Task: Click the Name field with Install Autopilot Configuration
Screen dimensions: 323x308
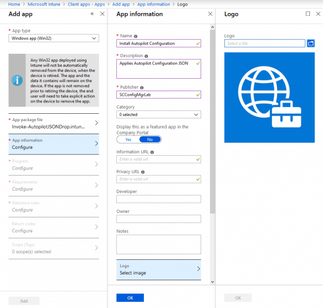Action: tap(159, 44)
